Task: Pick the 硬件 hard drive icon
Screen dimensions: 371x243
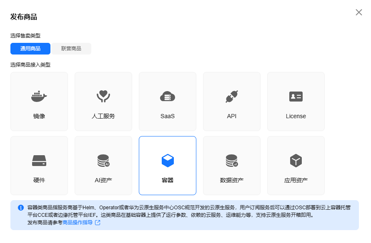Action: point(39,161)
